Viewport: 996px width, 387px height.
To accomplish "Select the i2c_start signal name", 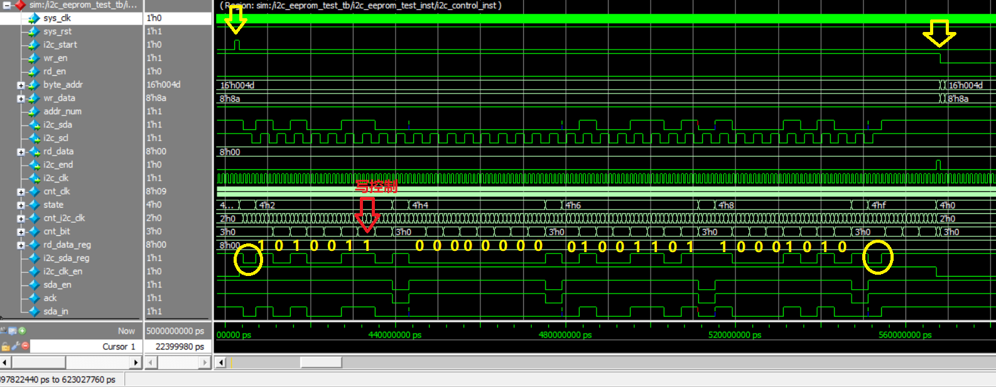I will click(x=60, y=45).
